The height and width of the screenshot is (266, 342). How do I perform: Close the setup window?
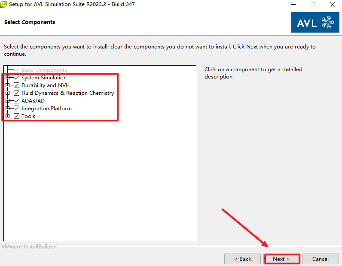tap(332, 4)
